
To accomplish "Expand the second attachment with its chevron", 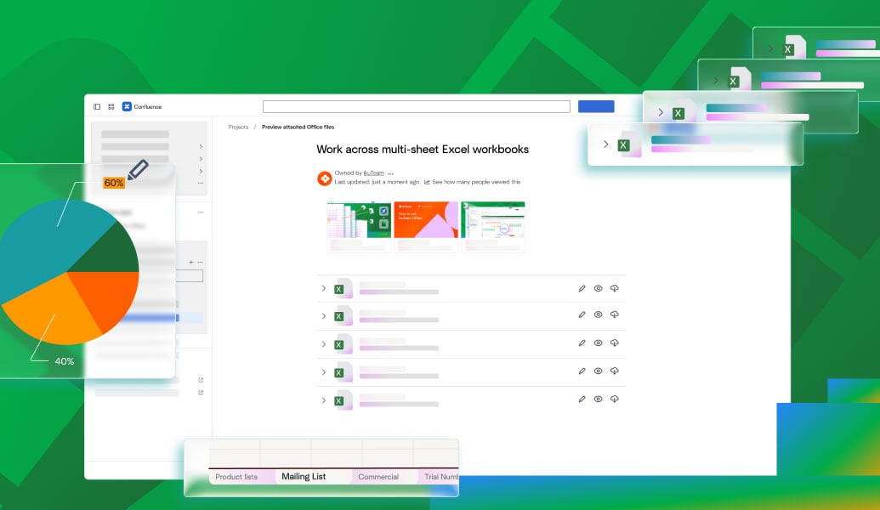I will [323, 314].
